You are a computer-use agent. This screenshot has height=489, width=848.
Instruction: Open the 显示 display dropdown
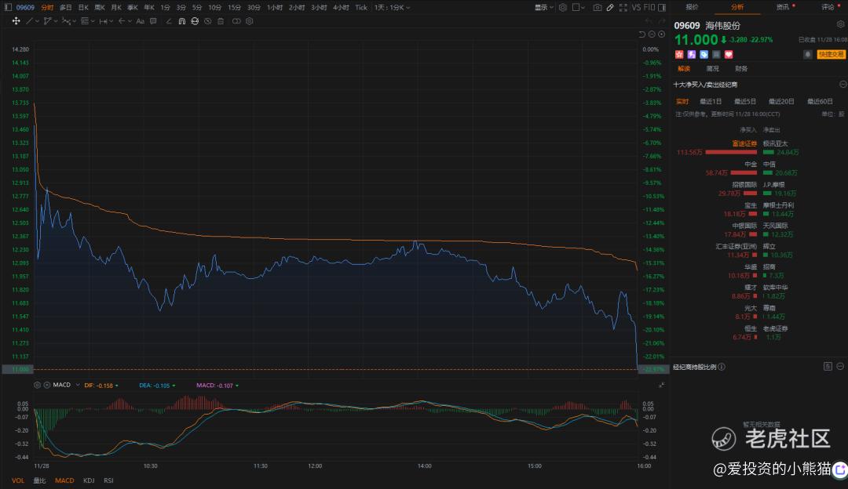(x=544, y=8)
